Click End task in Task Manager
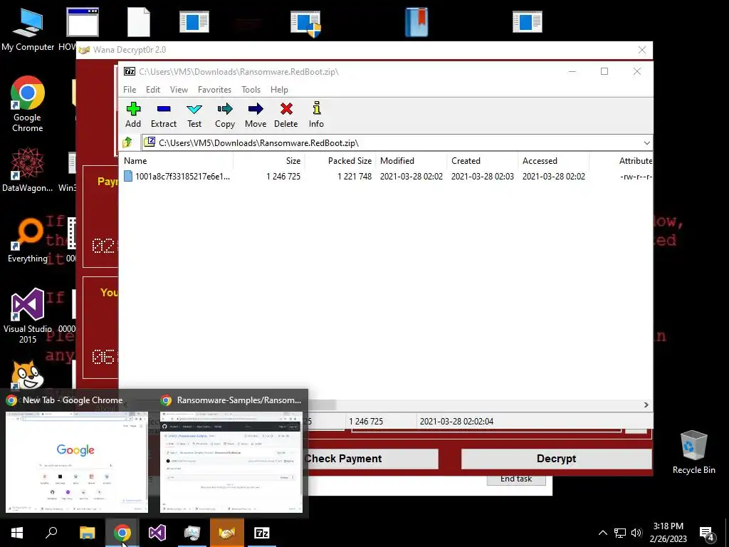Image resolution: width=729 pixels, height=547 pixels. (516, 479)
